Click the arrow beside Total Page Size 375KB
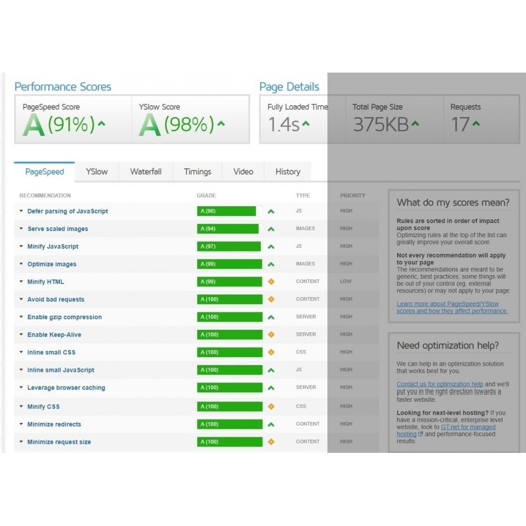This screenshot has width=526, height=526. click(416, 124)
